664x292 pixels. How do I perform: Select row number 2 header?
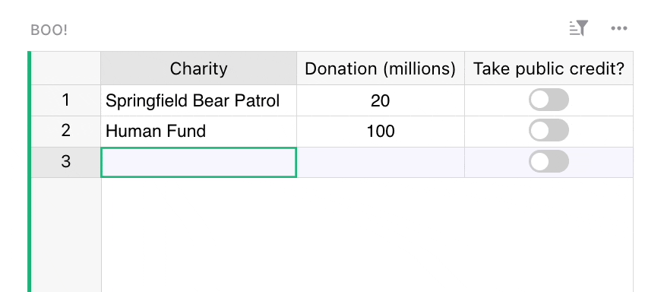pos(65,131)
